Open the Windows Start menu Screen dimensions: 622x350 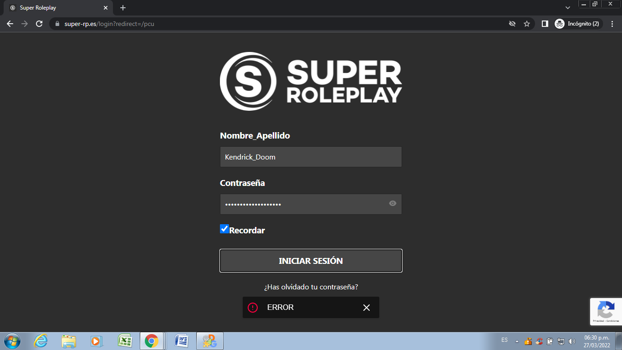pos(12,341)
